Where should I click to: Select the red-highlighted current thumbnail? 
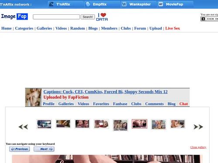[140, 124]
